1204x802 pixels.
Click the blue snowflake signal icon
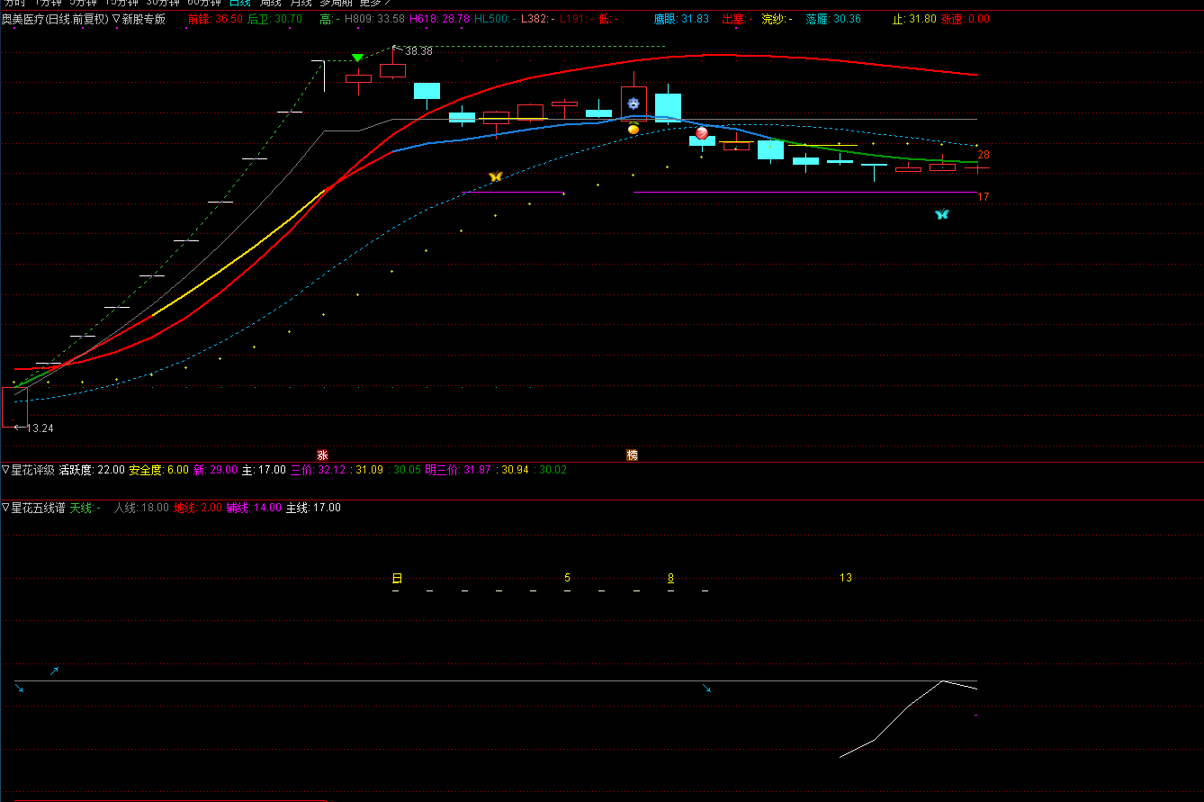click(633, 104)
